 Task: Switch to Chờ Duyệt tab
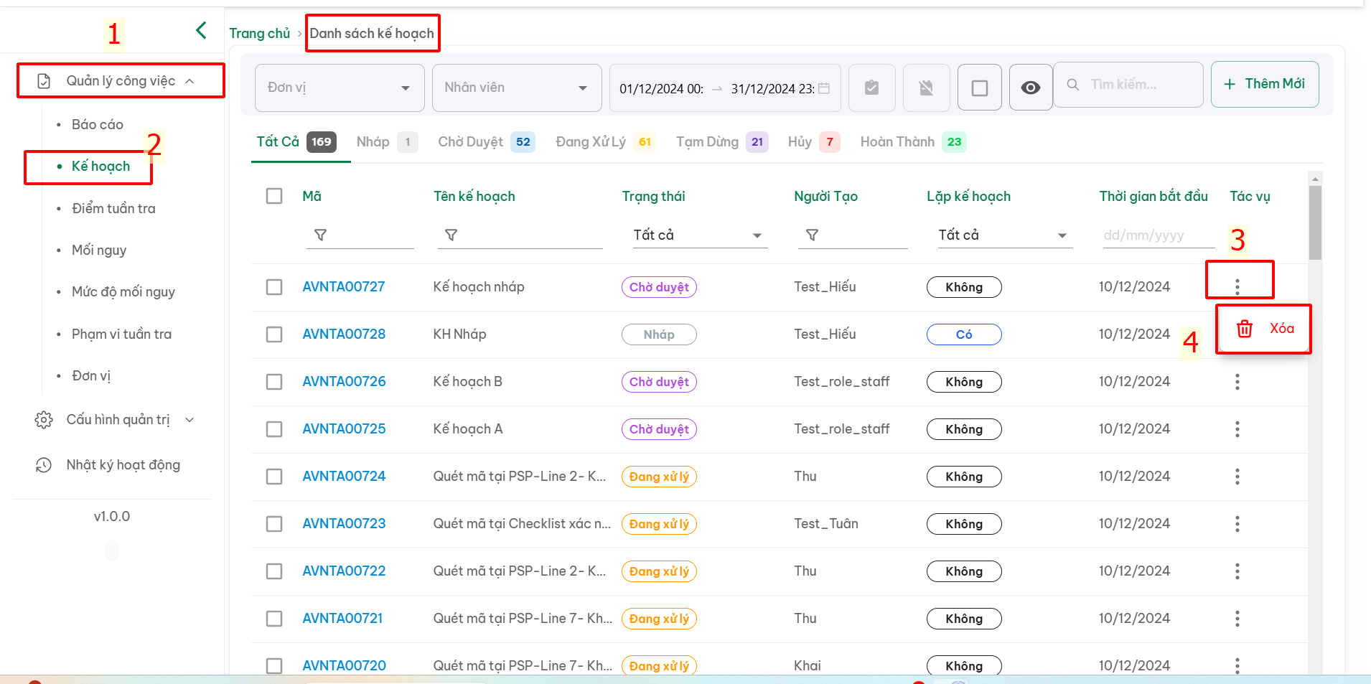click(486, 142)
